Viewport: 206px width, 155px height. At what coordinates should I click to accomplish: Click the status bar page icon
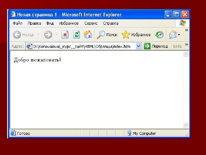click(13, 133)
